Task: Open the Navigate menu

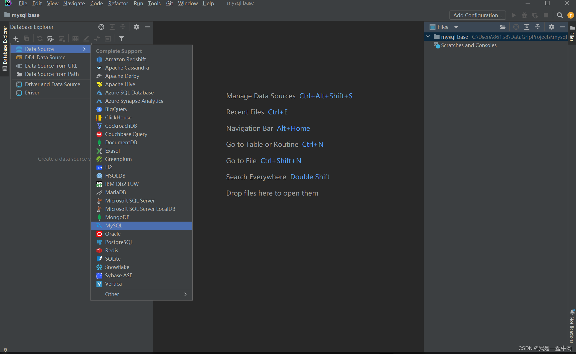Action: coord(74,3)
